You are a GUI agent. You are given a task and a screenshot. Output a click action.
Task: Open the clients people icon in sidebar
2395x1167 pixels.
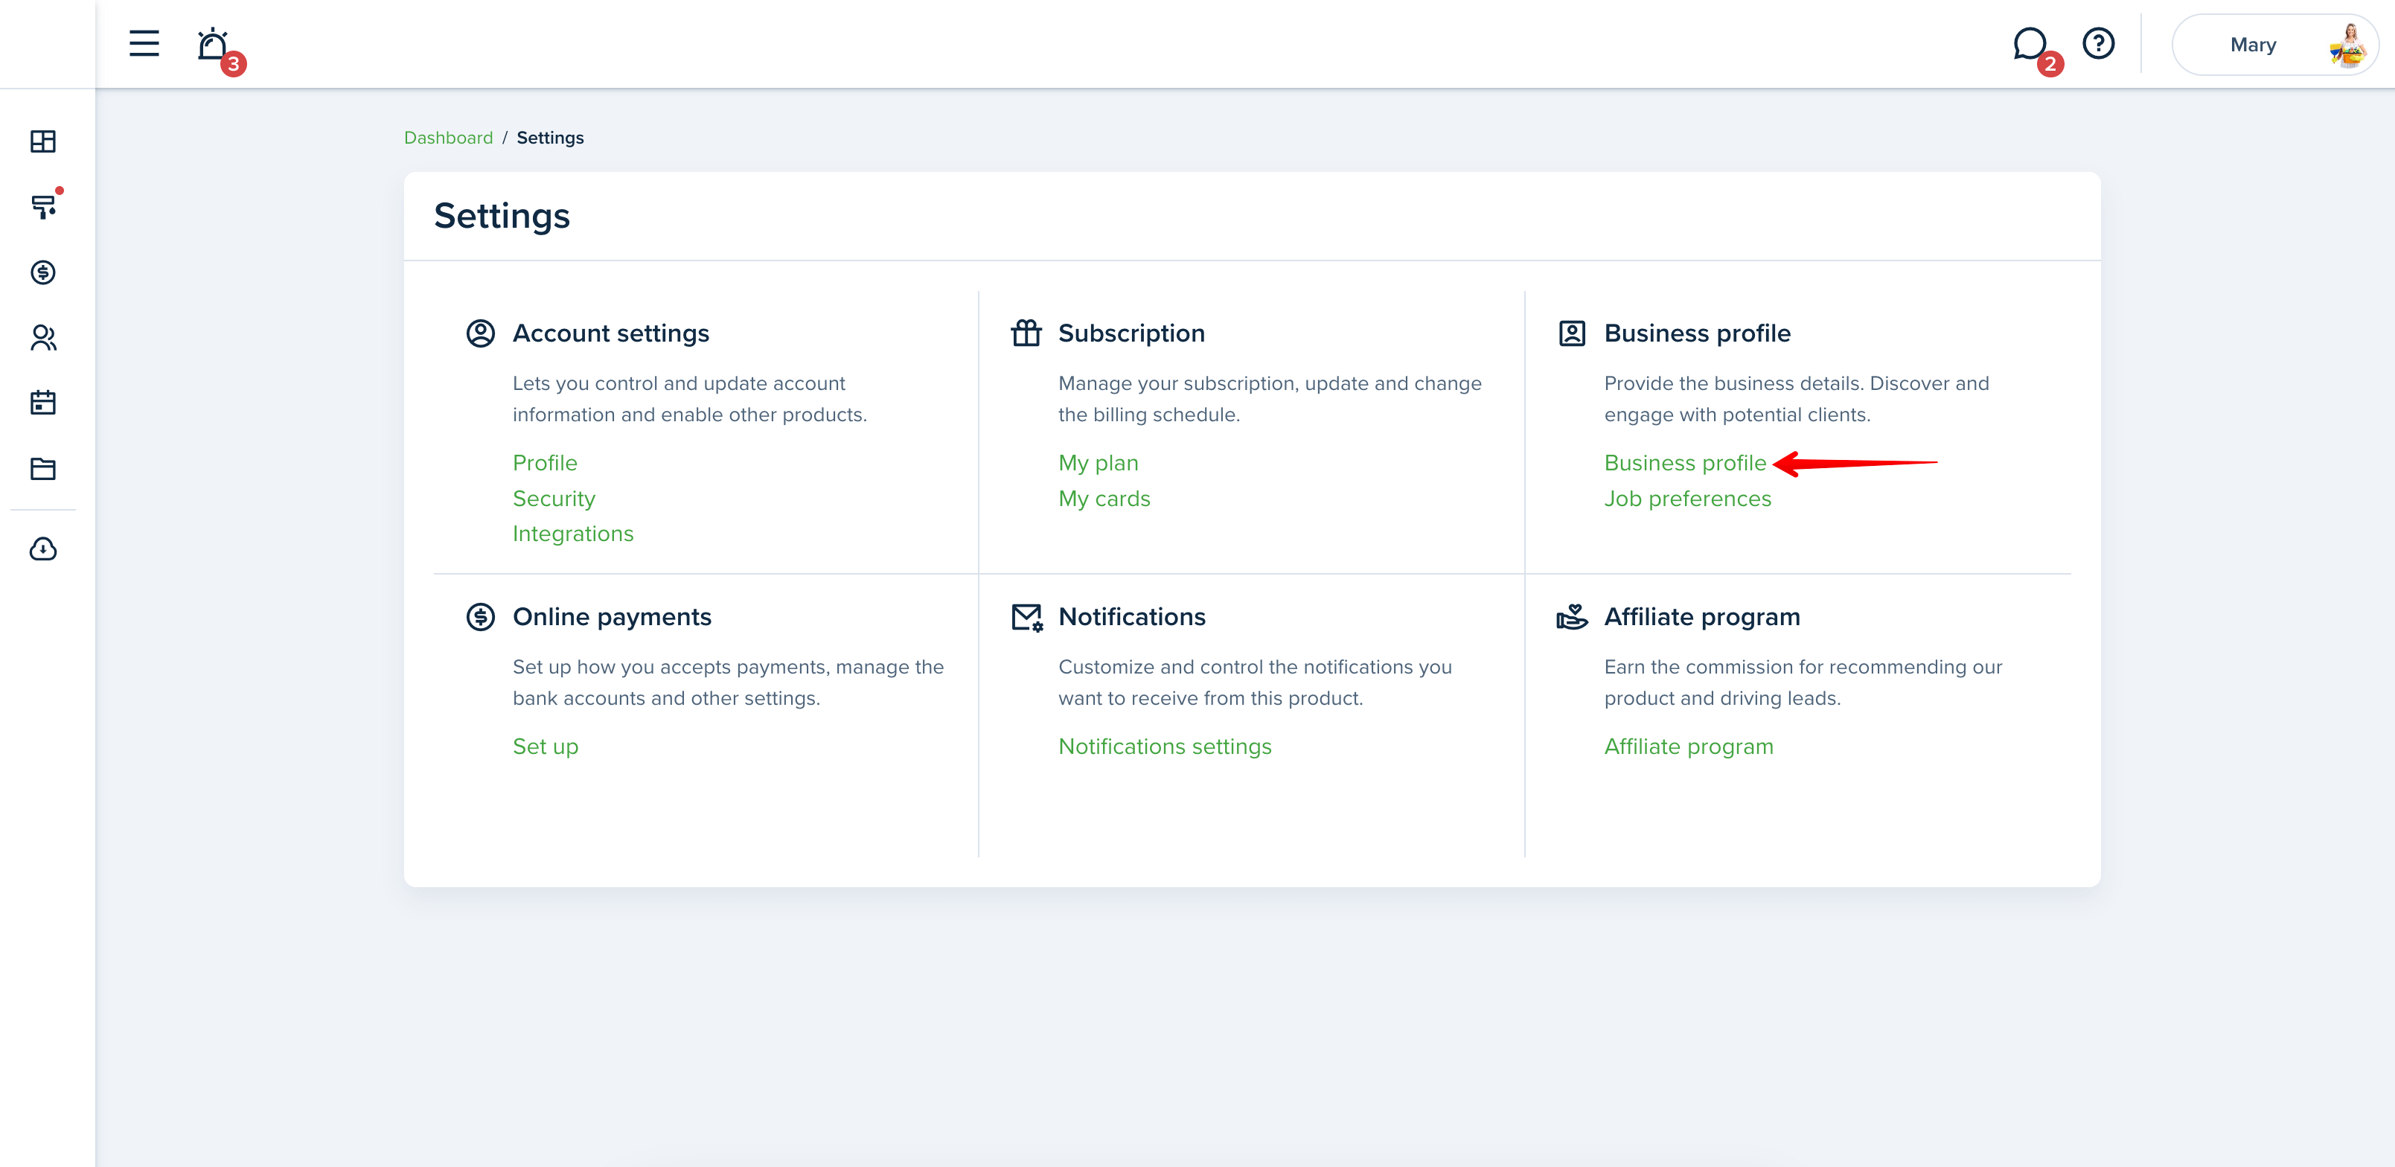(42, 338)
